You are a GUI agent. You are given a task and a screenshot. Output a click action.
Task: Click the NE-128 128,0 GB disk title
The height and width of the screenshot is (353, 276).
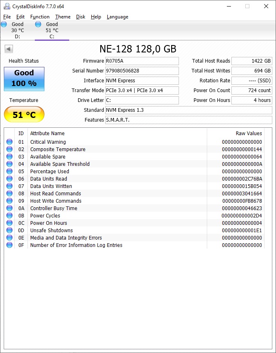[x=138, y=49]
